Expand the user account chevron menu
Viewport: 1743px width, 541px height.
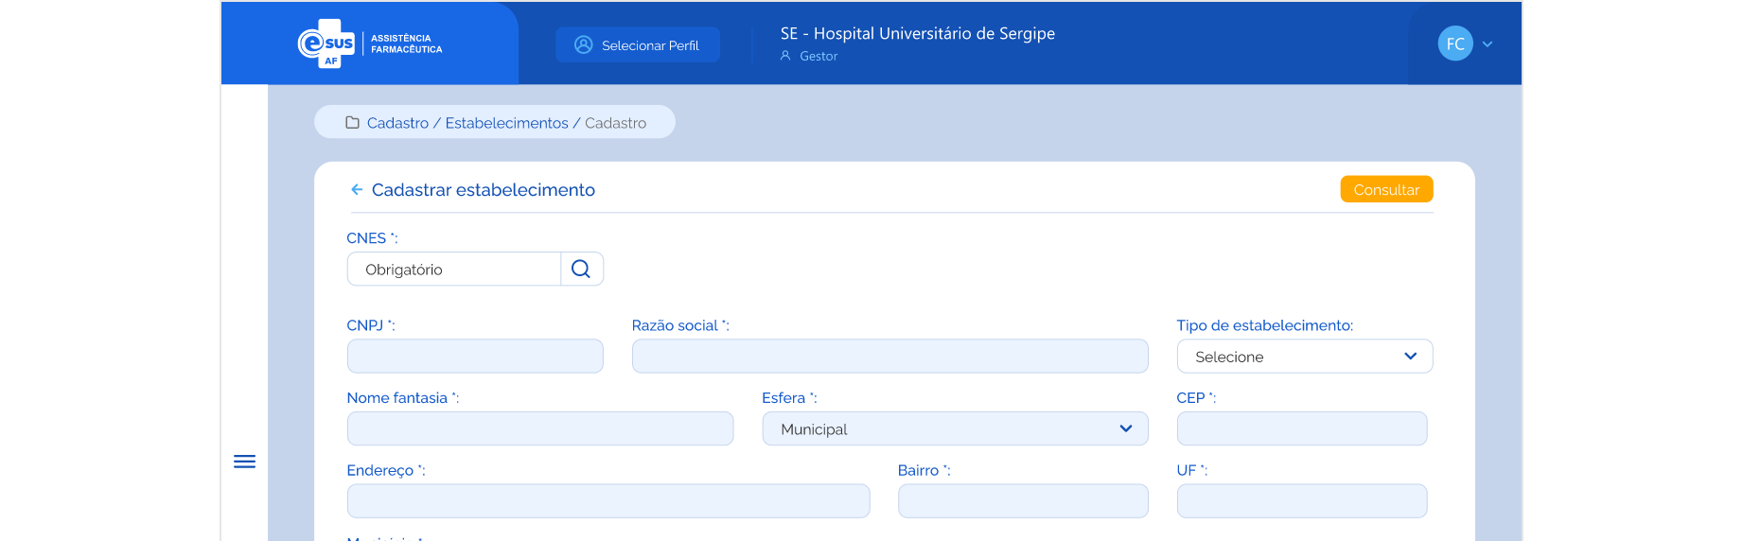point(1488,44)
